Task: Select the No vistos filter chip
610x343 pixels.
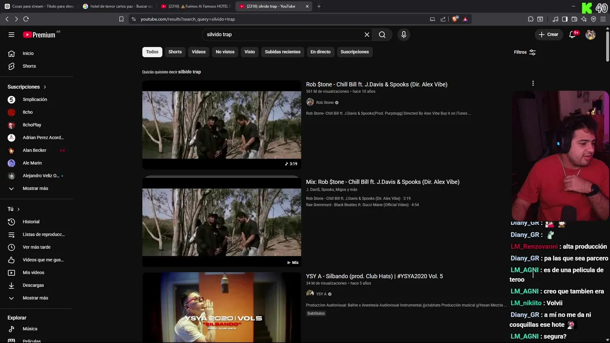Action: (225, 51)
